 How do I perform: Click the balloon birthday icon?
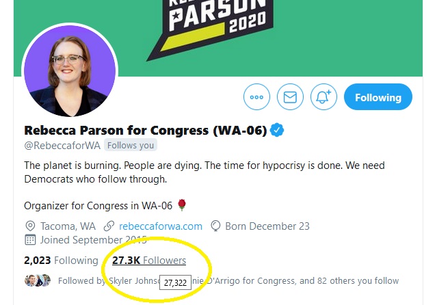(x=215, y=226)
